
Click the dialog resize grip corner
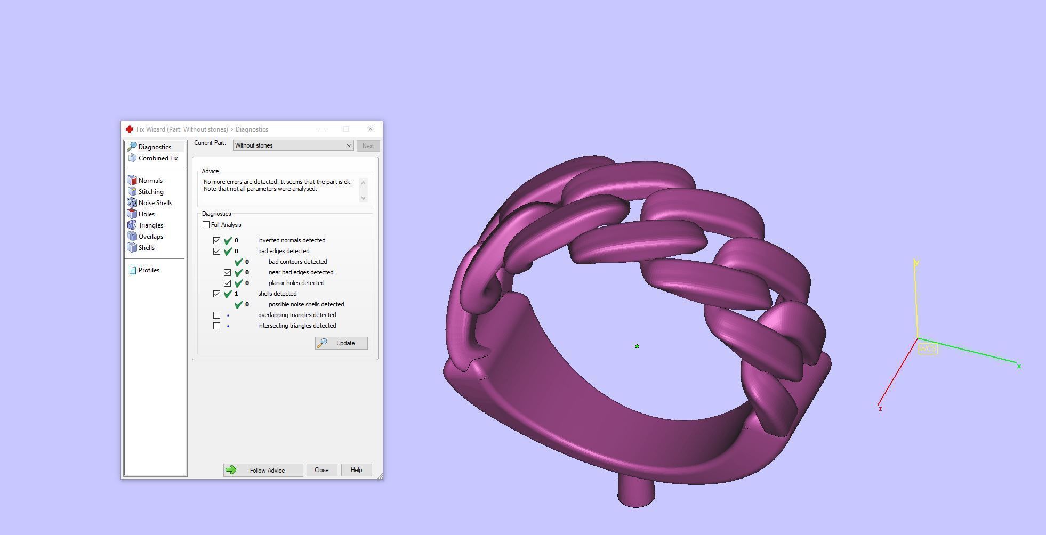pos(380,476)
